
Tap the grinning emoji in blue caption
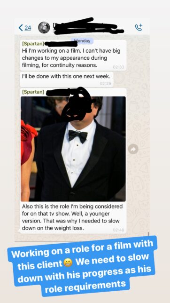click(68, 263)
